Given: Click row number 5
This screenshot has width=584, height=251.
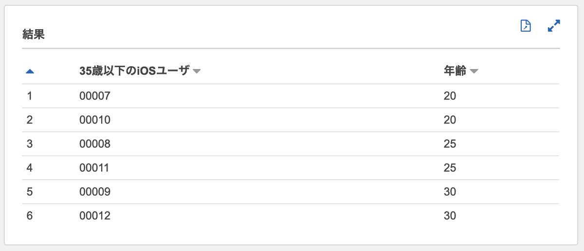Looking at the screenshot, I should coord(29,192).
